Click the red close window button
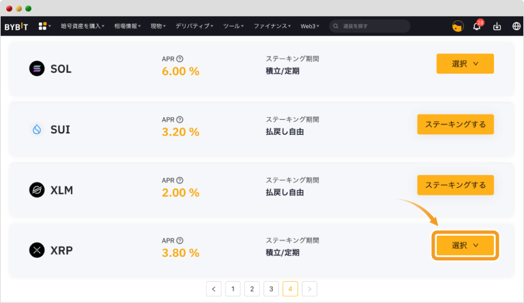 pyautogui.click(x=10, y=8)
